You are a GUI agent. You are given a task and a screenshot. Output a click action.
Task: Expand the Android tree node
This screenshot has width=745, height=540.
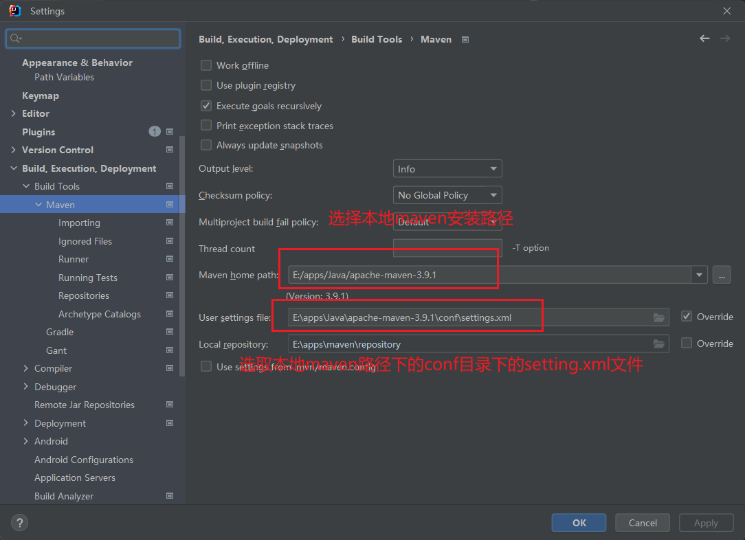point(26,441)
